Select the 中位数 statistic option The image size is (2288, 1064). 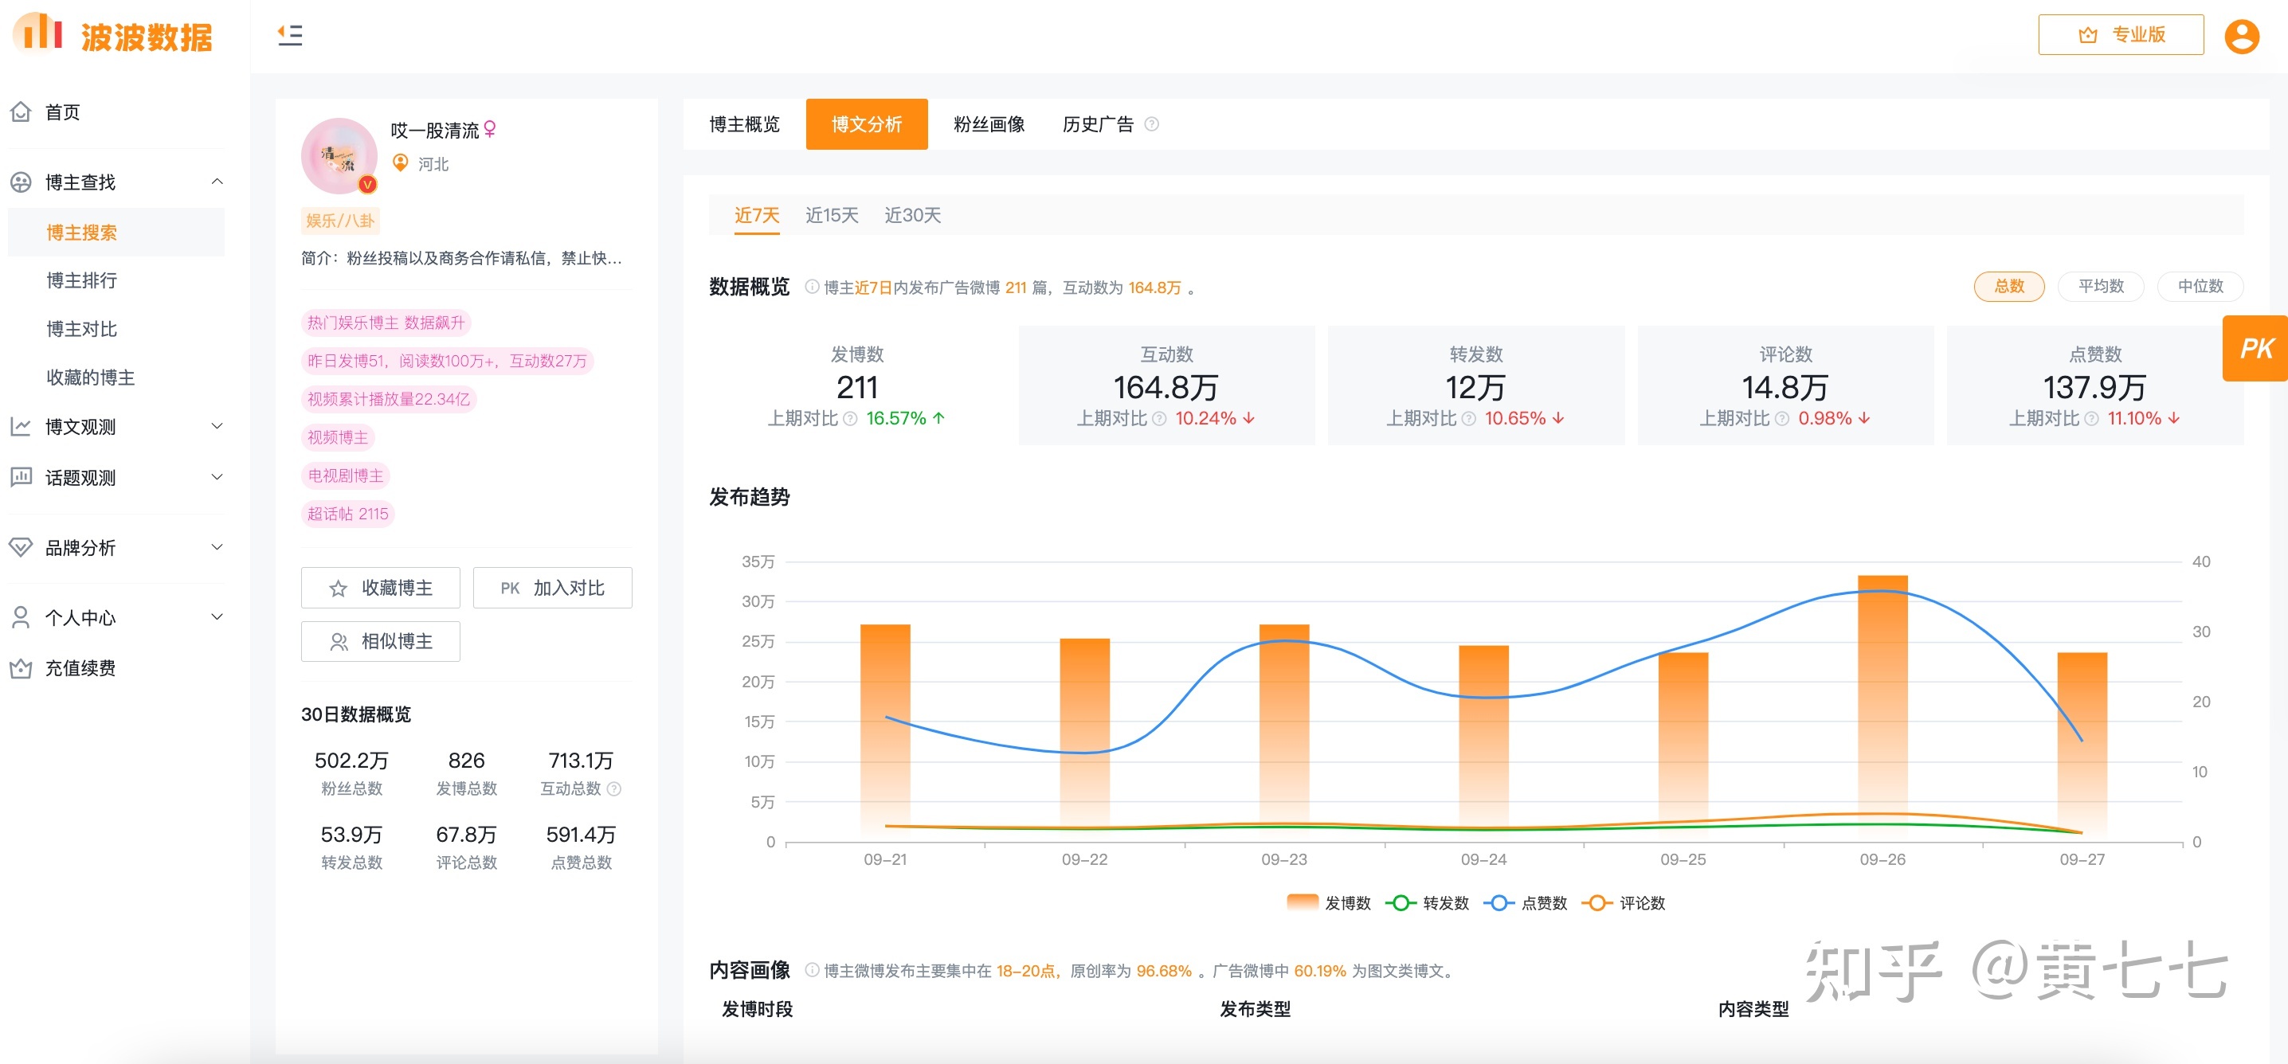[x=2200, y=286]
